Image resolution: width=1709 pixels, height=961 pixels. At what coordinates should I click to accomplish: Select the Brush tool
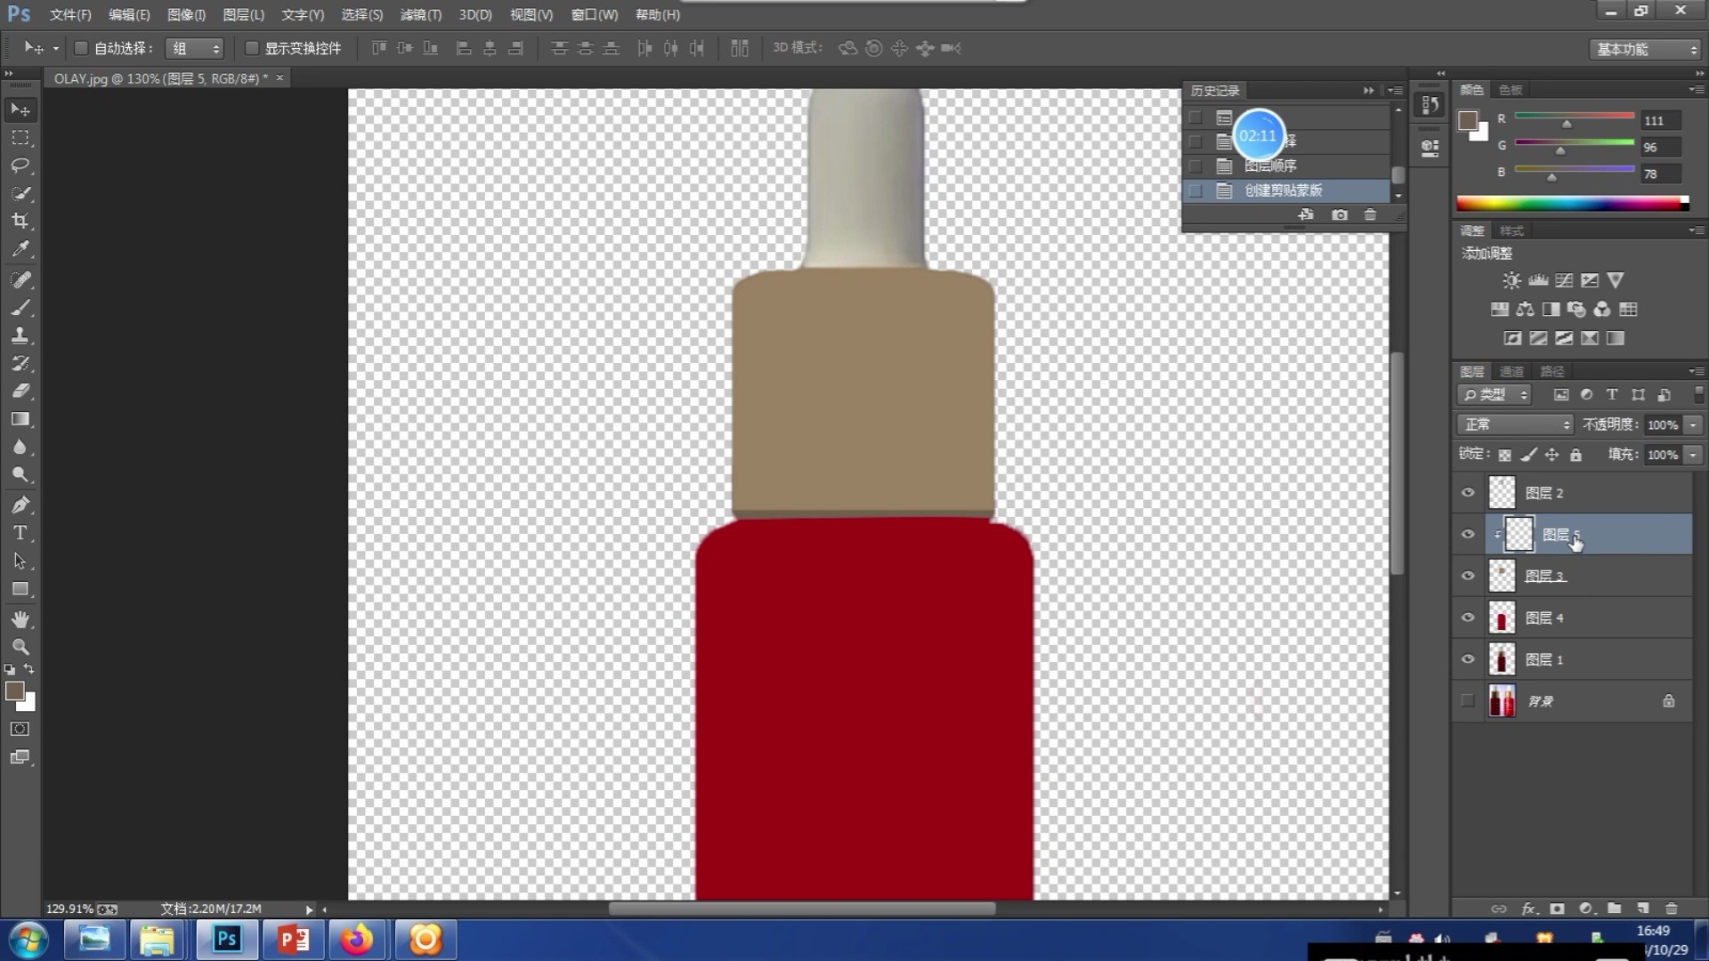[x=20, y=308]
